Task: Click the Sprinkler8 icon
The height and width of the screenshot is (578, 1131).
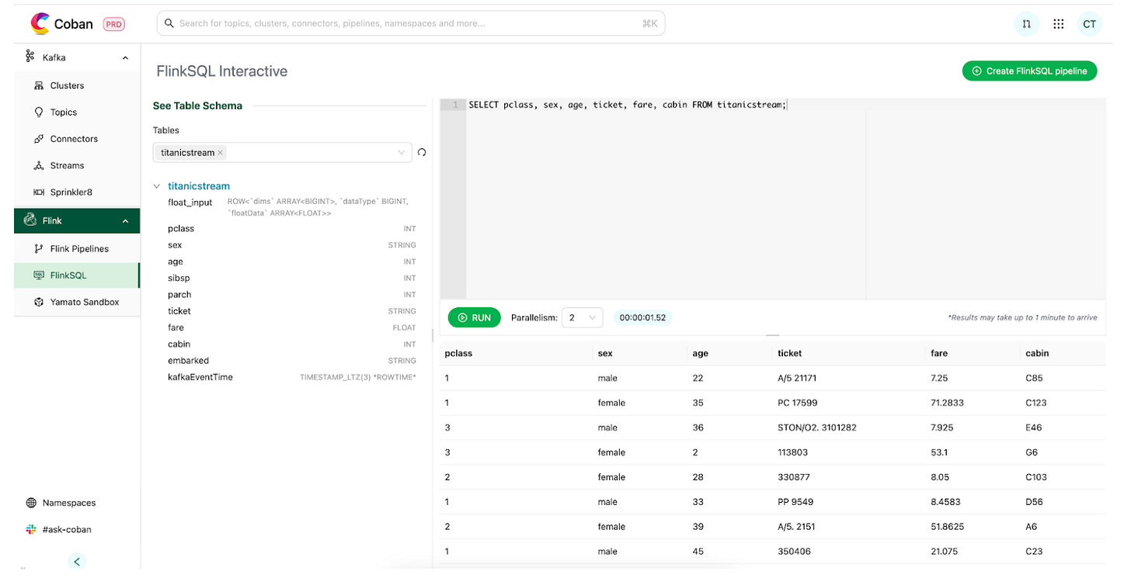Action: (39, 192)
